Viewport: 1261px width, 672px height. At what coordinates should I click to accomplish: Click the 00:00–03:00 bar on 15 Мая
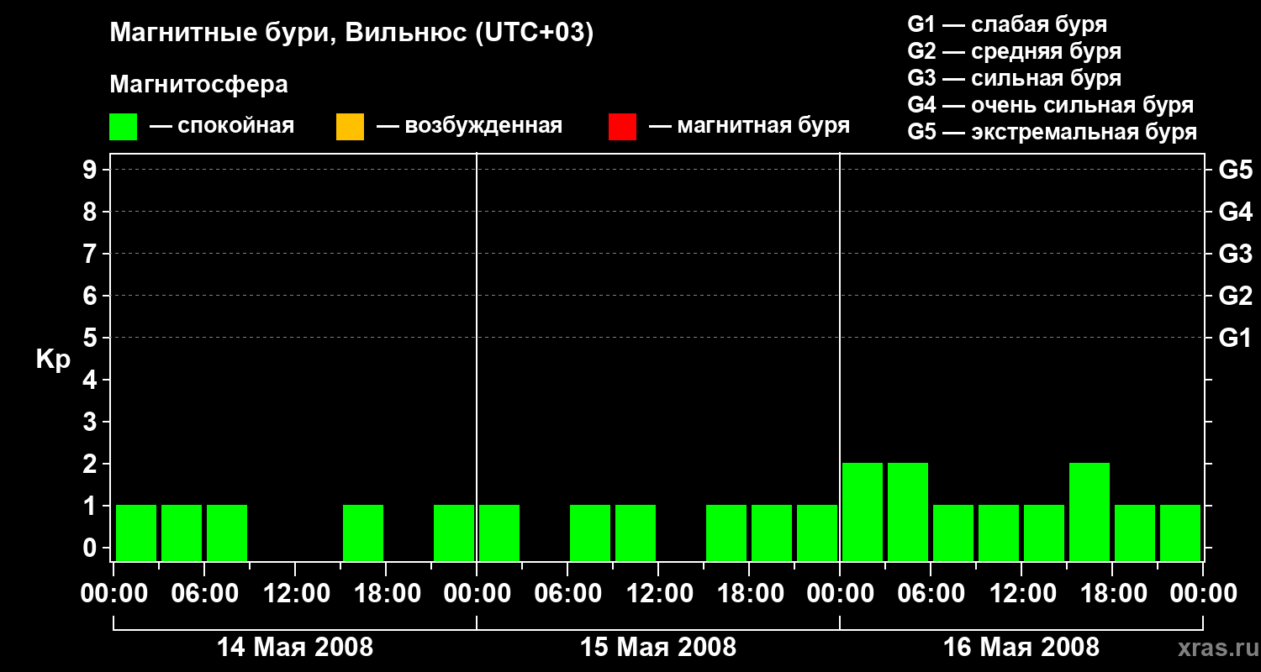[x=499, y=533]
